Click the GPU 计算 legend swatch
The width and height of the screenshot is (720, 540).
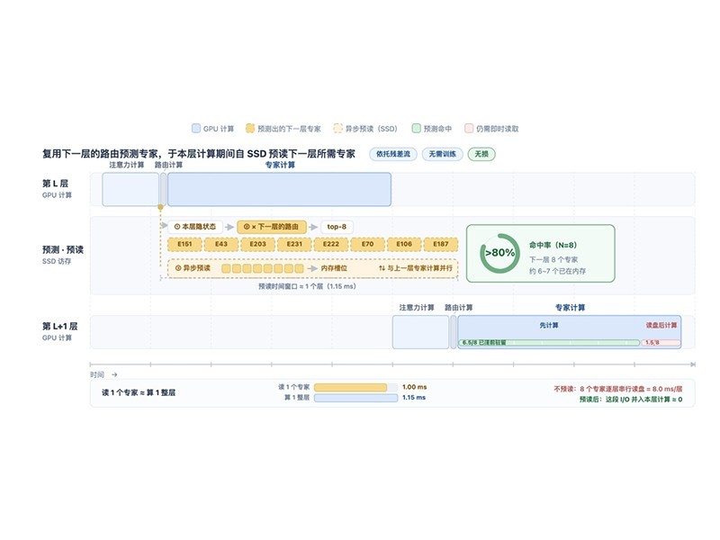tap(196, 128)
